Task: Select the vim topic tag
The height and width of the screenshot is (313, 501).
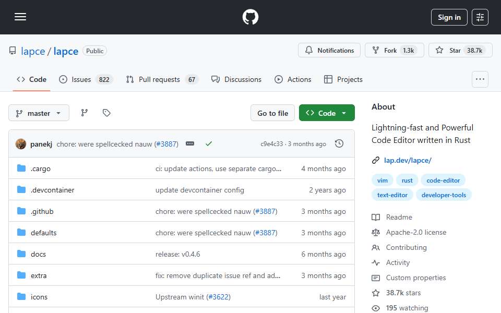Action: [x=382, y=180]
